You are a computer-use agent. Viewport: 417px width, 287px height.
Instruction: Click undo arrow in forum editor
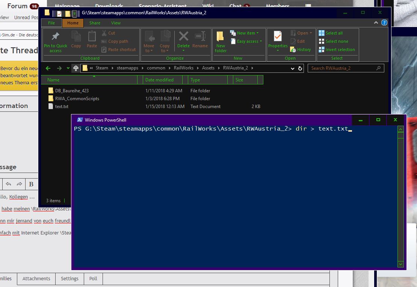coord(8,184)
